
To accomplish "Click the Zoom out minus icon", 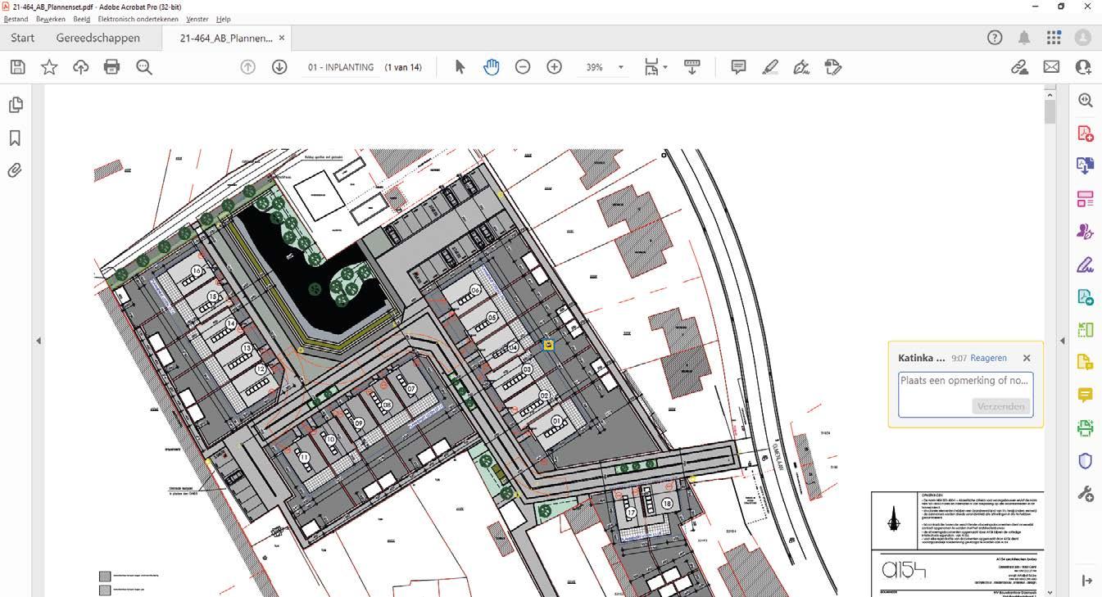I will (x=523, y=67).
